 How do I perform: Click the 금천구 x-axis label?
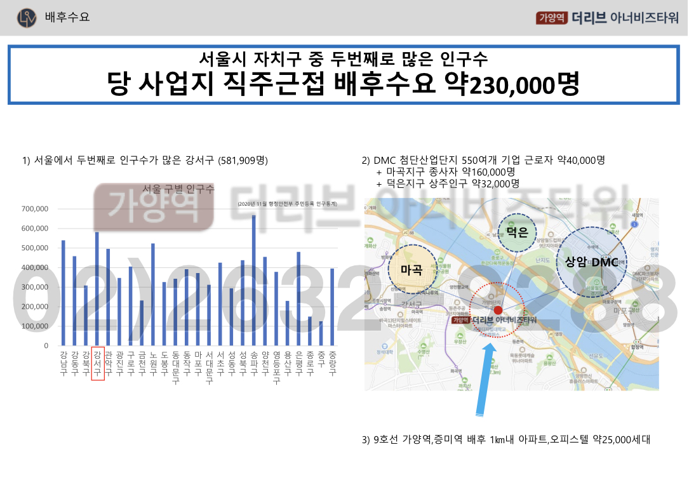142,363
